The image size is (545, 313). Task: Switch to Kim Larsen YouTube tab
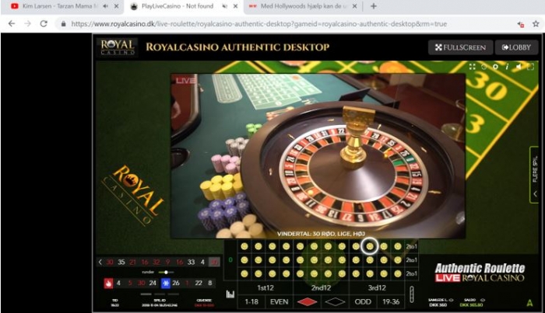click(58, 6)
